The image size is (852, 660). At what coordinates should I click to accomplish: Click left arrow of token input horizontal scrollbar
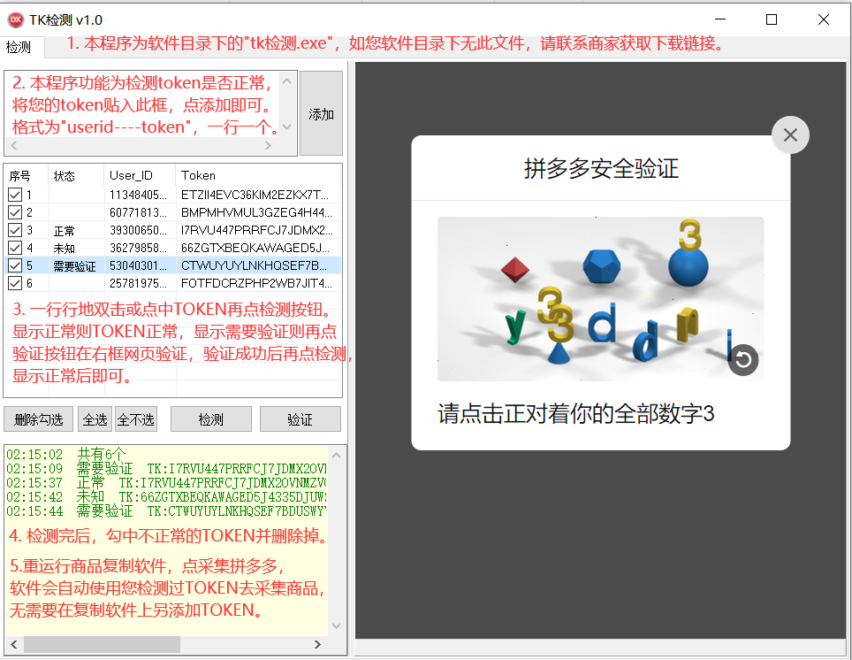pos(14,145)
